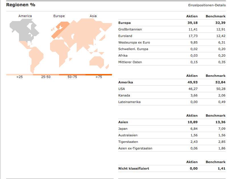
Task: Click the 25-50 legend color bar
Action: (46, 75)
